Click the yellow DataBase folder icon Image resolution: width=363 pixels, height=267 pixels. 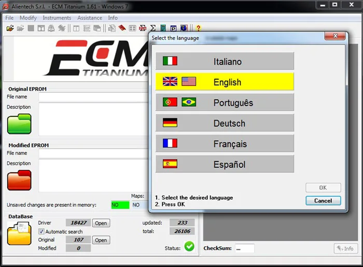click(19, 233)
